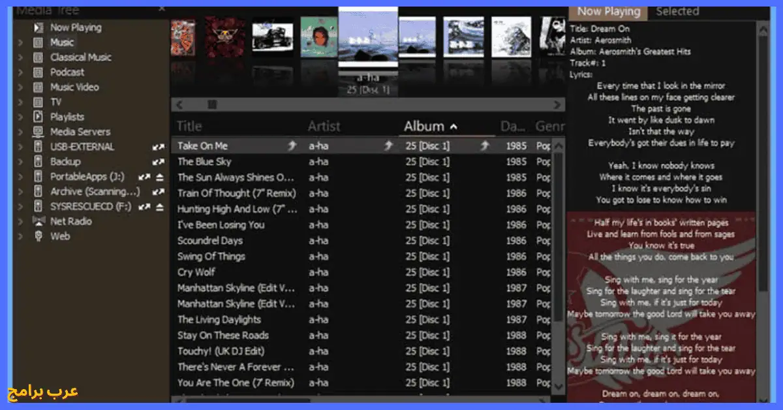The height and width of the screenshot is (410, 783).
Task: Expand the Classical Music tree node
Action: [20, 57]
